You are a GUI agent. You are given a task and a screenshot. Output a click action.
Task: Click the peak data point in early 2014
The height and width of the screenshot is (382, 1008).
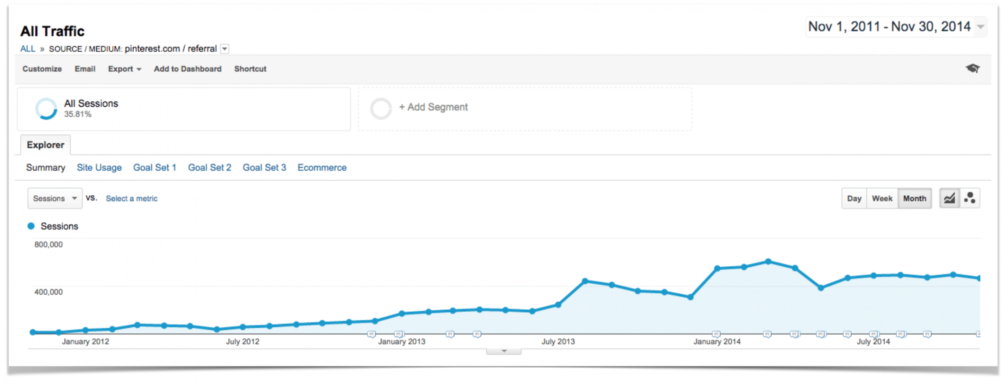(769, 261)
